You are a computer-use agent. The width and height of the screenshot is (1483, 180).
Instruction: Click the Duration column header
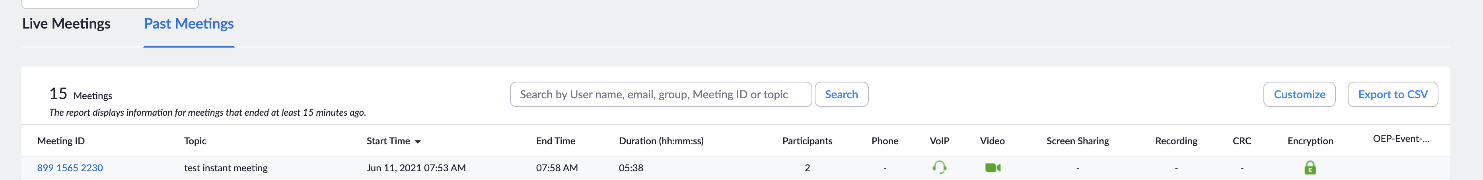pos(661,141)
